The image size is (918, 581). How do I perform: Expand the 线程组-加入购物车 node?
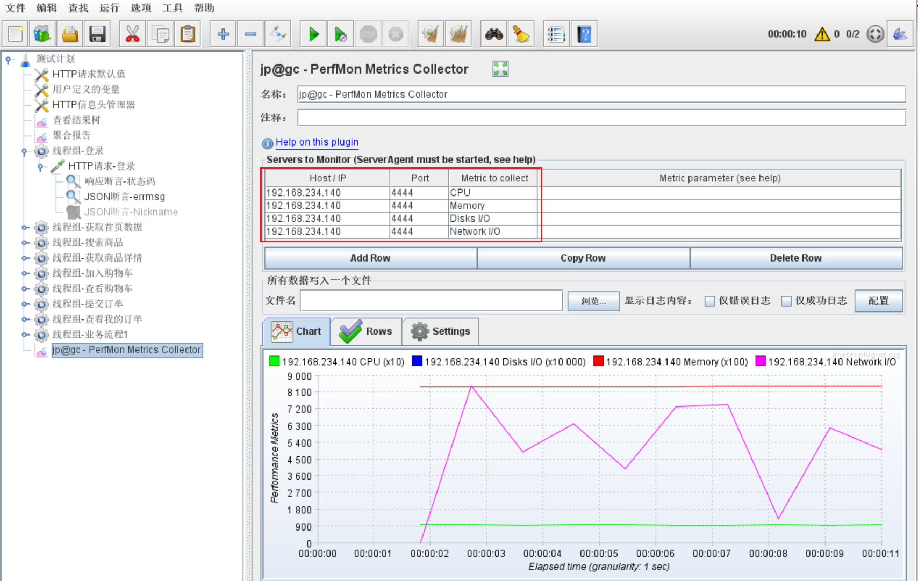(x=25, y=273)
